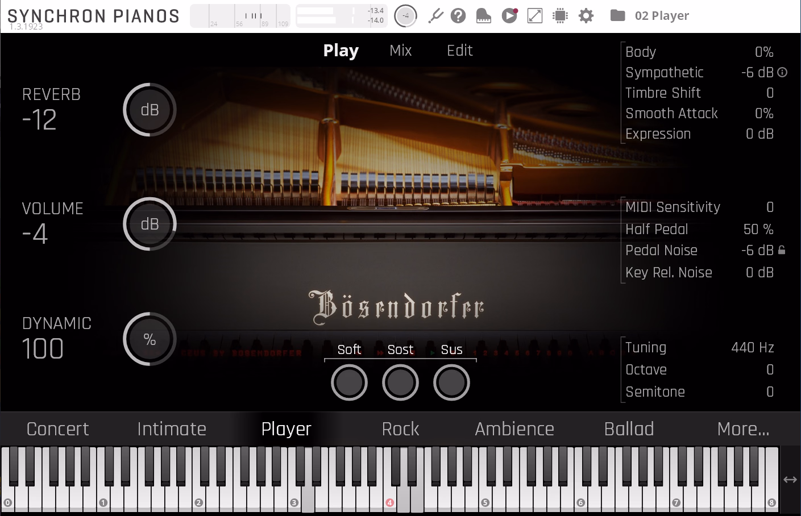Toggle the Pedal Noise lock

(x=782, y=250)
